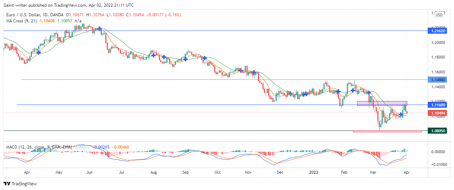Click the Sep label on time axis
The image size is (454, 190).
pyautogui.click(x=186, y=173)
